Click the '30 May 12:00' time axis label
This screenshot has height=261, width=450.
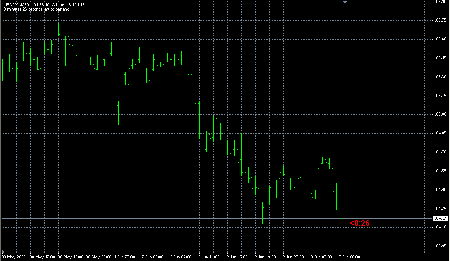pos(42,257)
